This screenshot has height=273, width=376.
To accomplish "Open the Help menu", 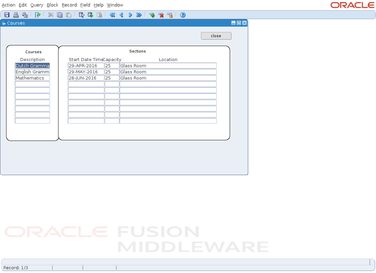I will pos(99,5).
